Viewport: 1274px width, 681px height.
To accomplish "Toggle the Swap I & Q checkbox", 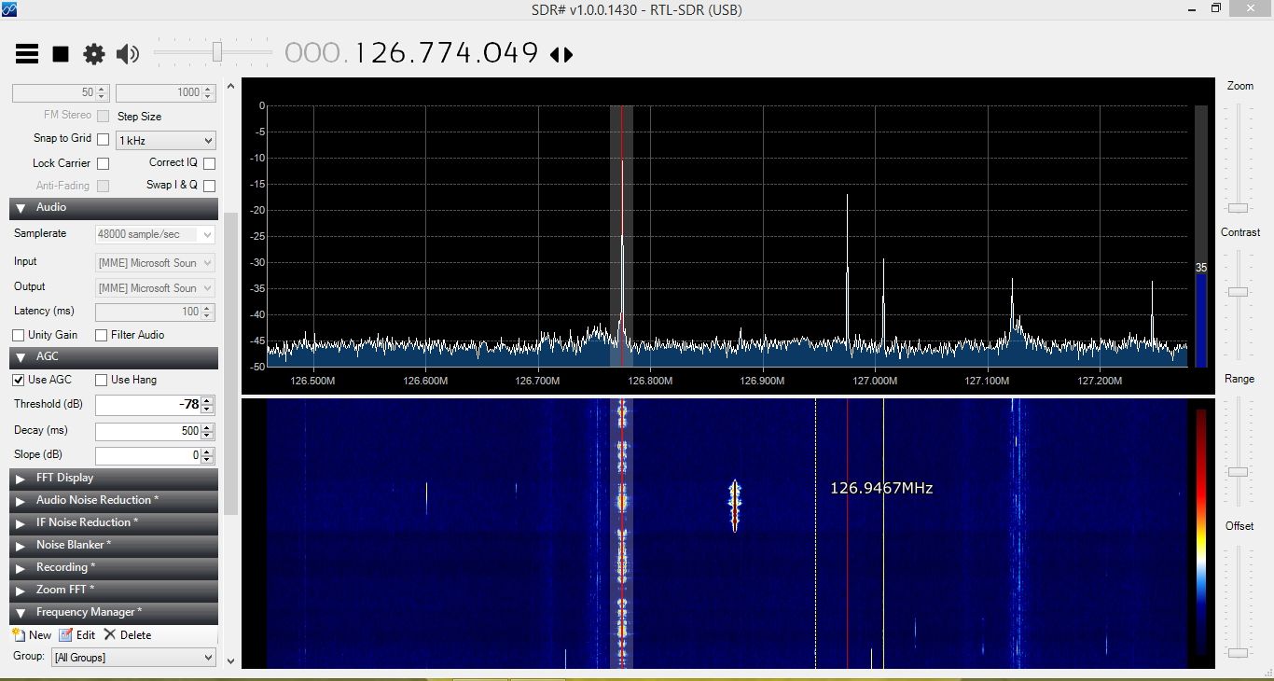I will pyautogui.click(x=209, y=186).
